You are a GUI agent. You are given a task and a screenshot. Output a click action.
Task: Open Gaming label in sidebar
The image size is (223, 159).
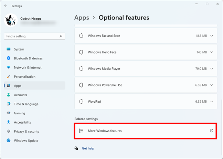pyautogui.click(x=20, y=113)
